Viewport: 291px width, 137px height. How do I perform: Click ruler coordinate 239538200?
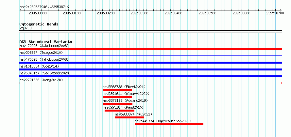click(106, 13)
